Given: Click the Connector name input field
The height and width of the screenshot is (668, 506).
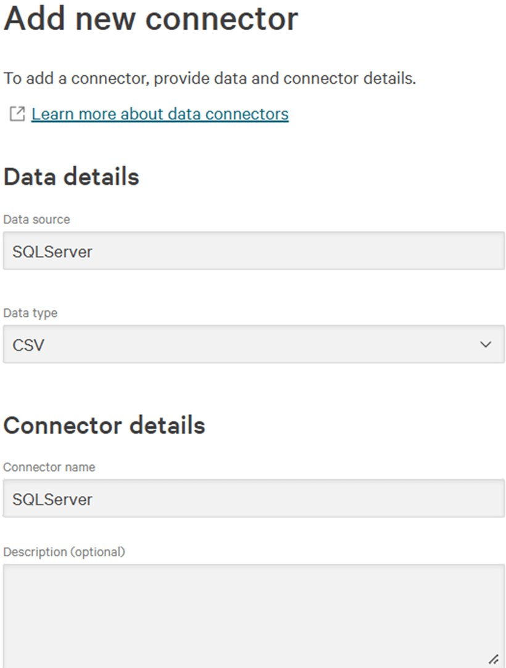Looking at the screenshot, I should pyautogui.click(x=254, y=498).
